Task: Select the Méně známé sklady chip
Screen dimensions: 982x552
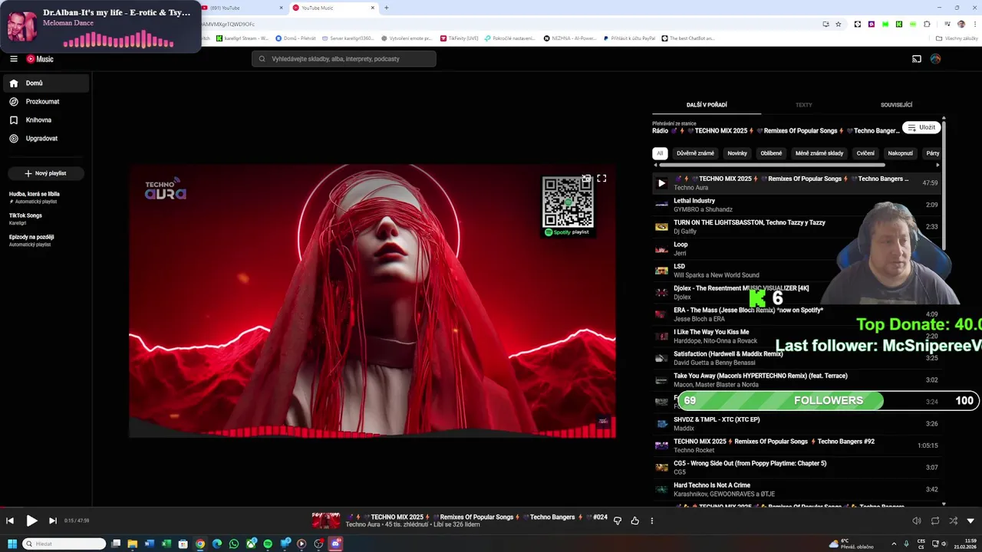Action: 819,153
